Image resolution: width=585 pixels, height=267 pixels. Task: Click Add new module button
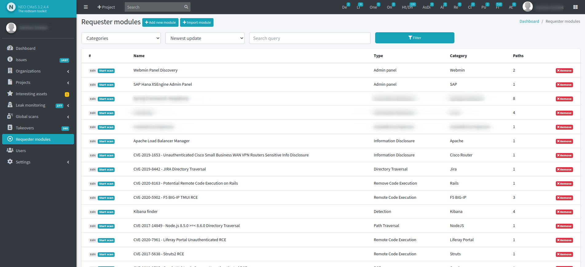pos(160,22)
